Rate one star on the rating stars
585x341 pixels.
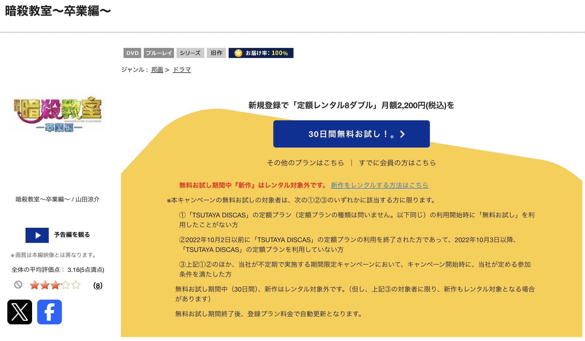35,285
